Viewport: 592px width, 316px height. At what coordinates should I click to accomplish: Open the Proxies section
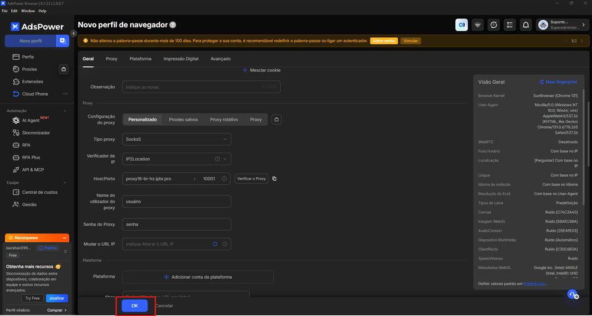point(30,69)
